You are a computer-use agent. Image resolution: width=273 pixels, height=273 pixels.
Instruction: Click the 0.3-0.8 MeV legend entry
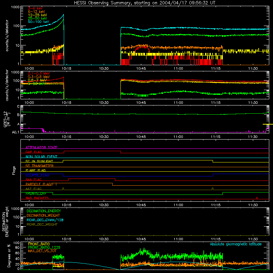39,77
